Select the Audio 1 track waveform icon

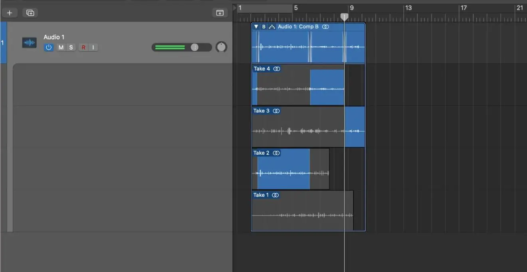tap(29, 42)
